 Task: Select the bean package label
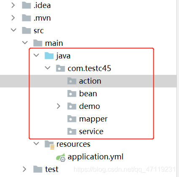coord(88,93)
